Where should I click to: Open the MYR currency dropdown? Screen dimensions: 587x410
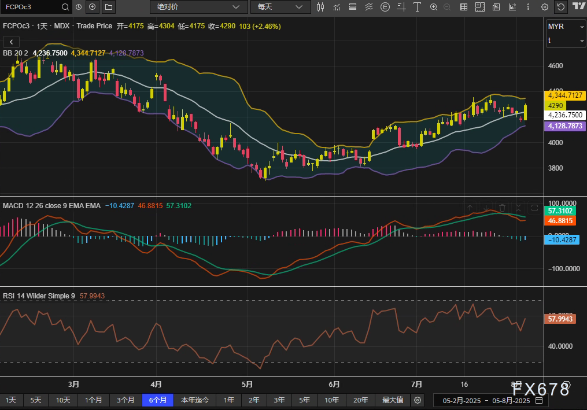pyautogui.click(x=566, y=27)
